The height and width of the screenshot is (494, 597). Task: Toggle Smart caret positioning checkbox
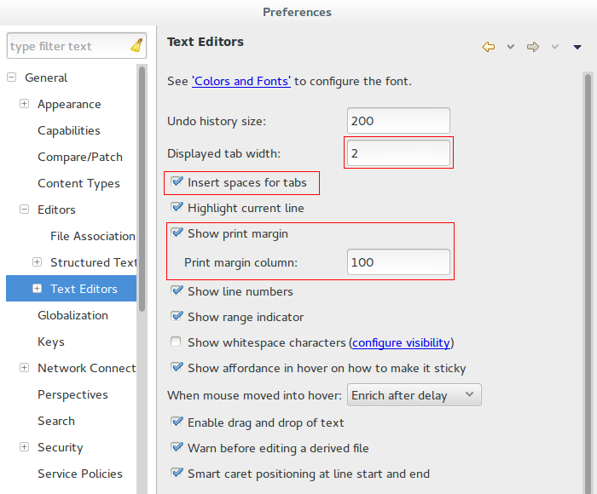coord(177,473)
